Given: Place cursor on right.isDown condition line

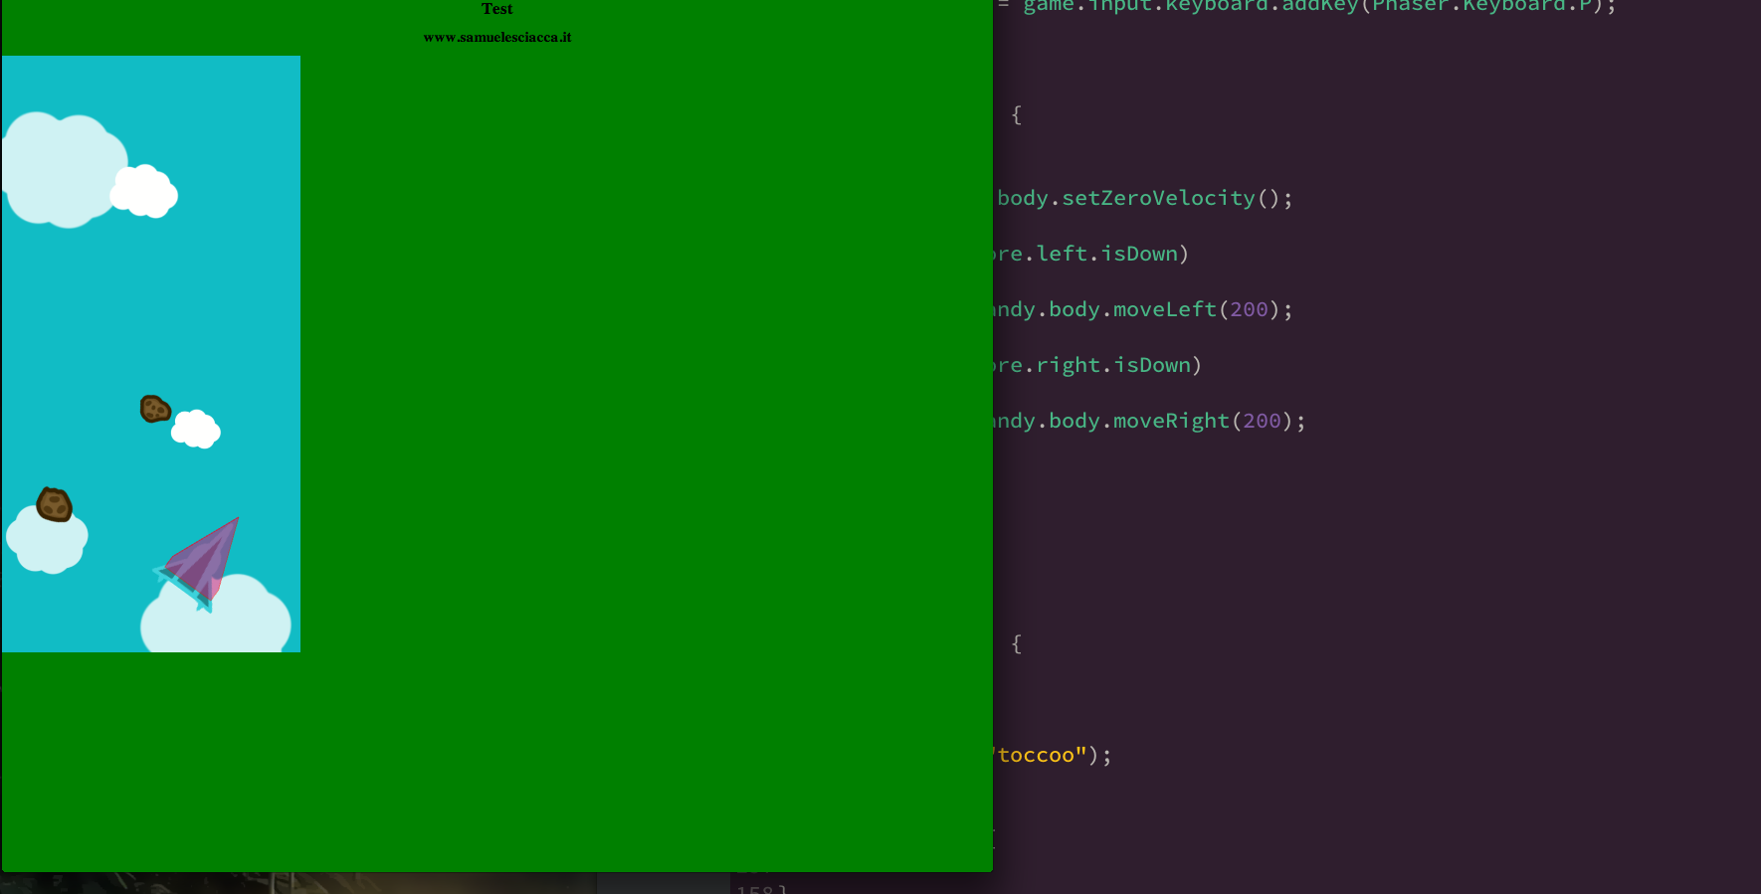Looking at the screenshot, I should click(1098, 365).
